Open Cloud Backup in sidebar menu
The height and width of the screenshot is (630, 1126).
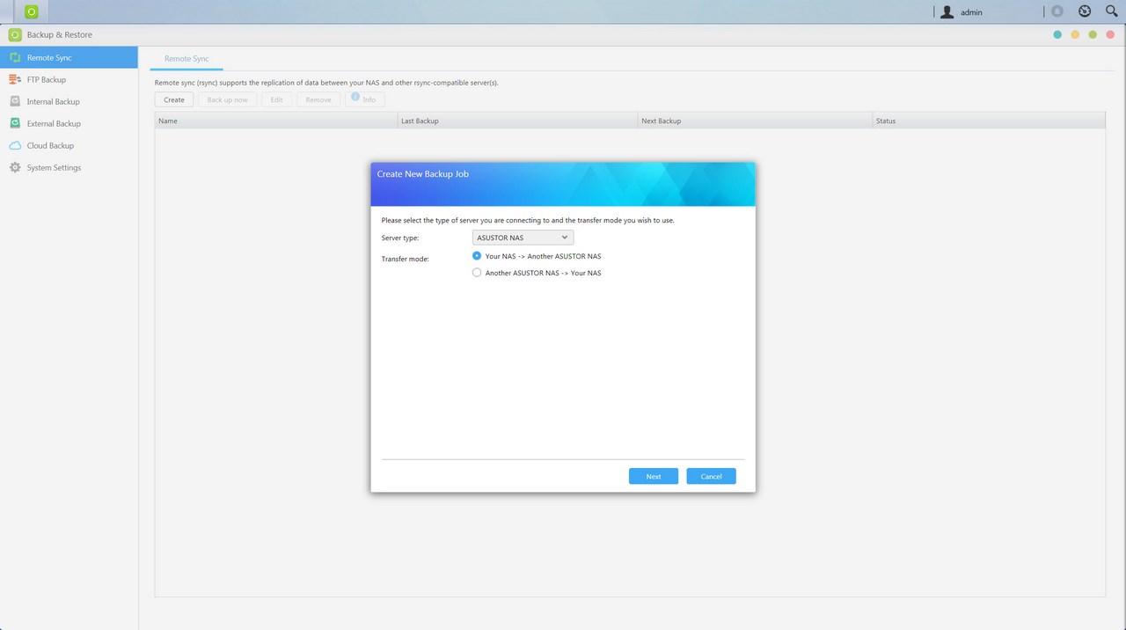tap(69, 145)
